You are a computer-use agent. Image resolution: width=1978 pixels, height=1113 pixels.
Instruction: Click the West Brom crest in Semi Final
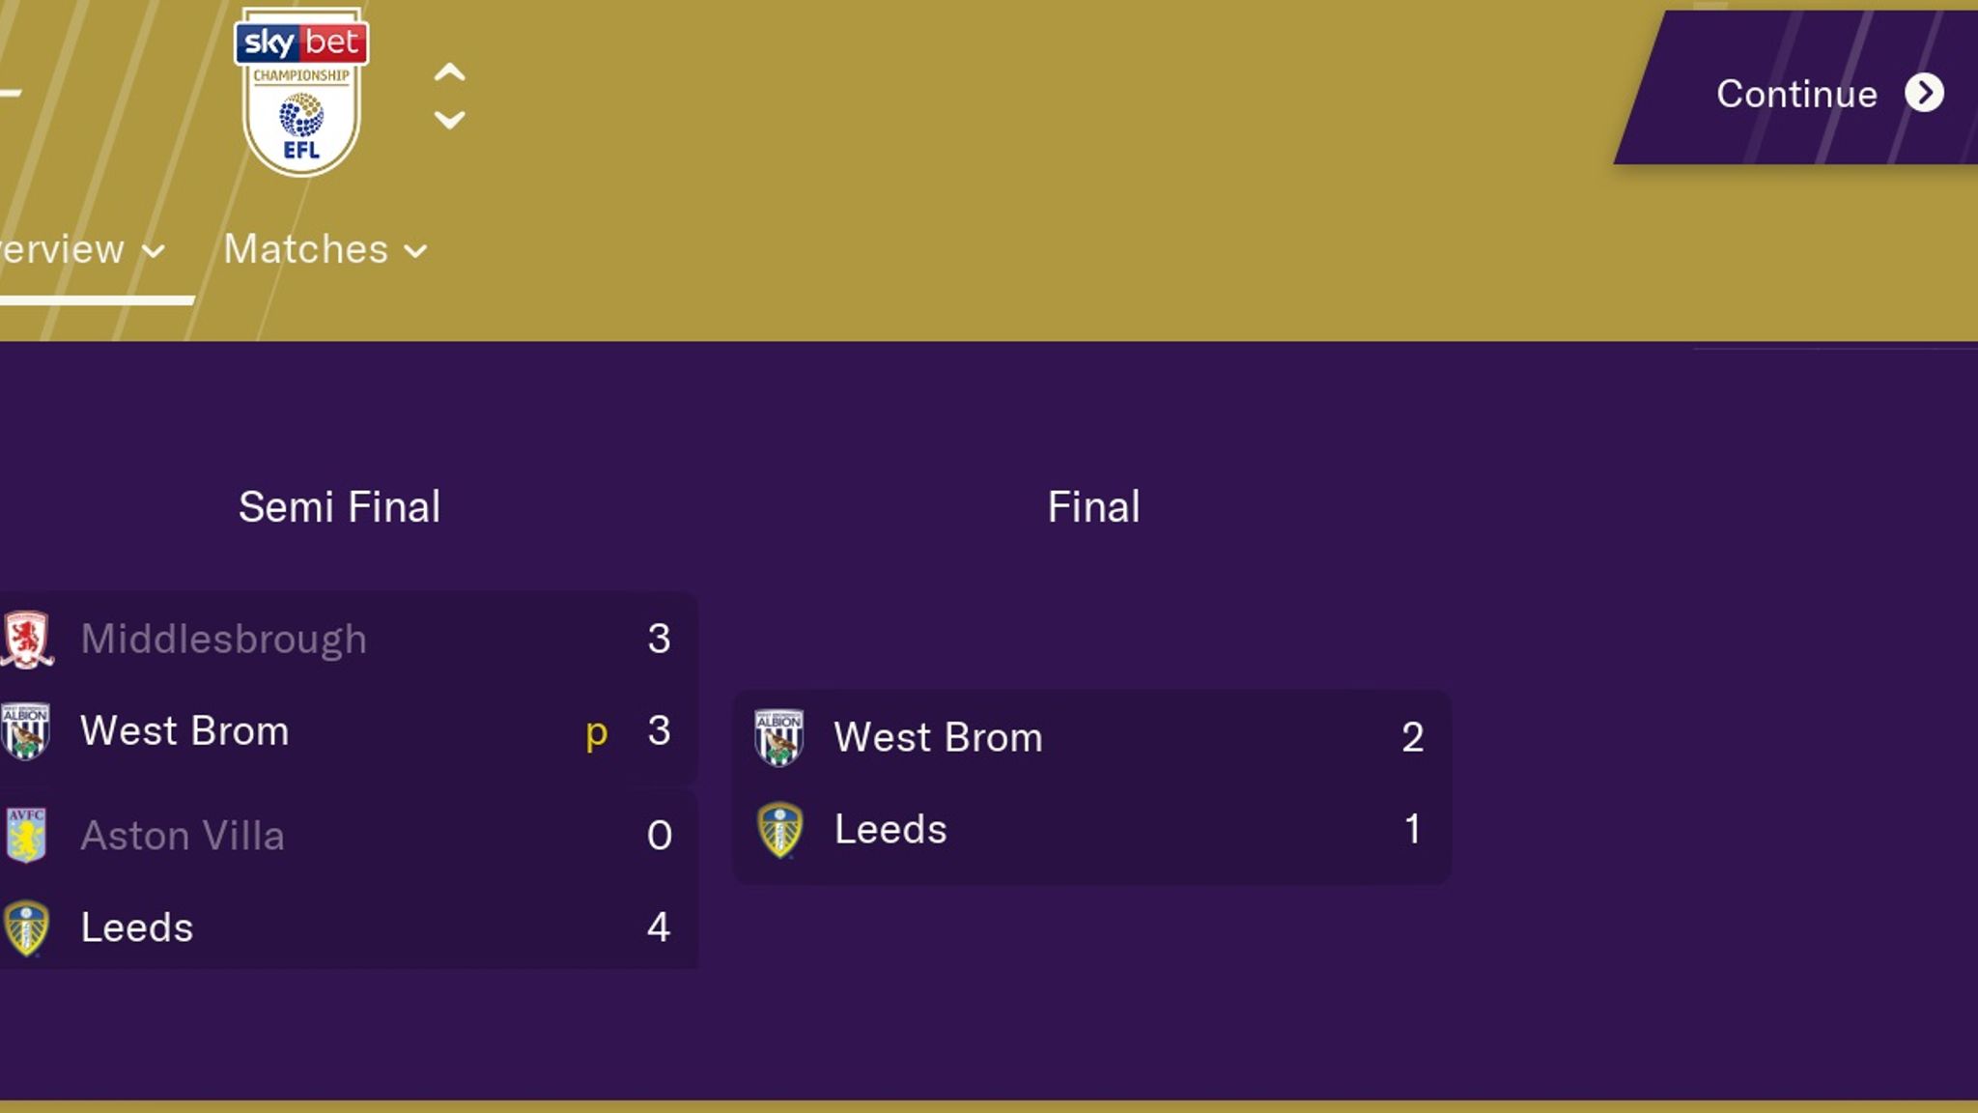click(29, 729)
